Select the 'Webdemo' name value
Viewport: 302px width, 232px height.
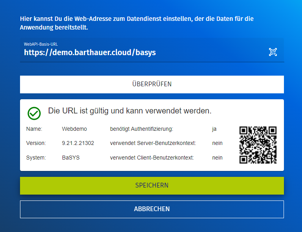74,129
